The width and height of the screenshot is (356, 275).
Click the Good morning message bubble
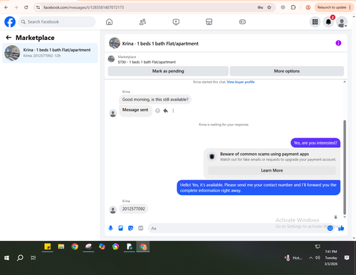click(155, 99)
